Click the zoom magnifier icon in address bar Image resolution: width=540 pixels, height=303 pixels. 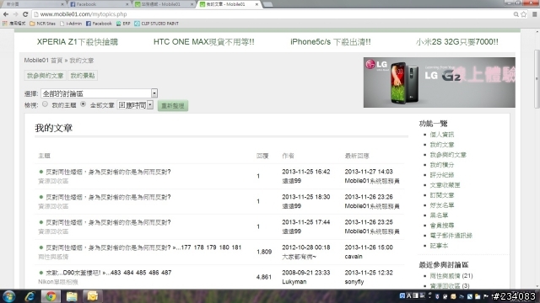click(516, 14)
